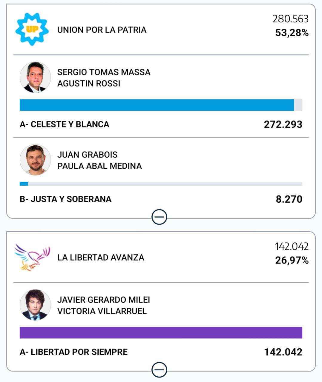The width and height of the screenshot is (322, 382).
Task: Click the blue Celeste y Blanca vote bar
Action: tap(157, 105)
